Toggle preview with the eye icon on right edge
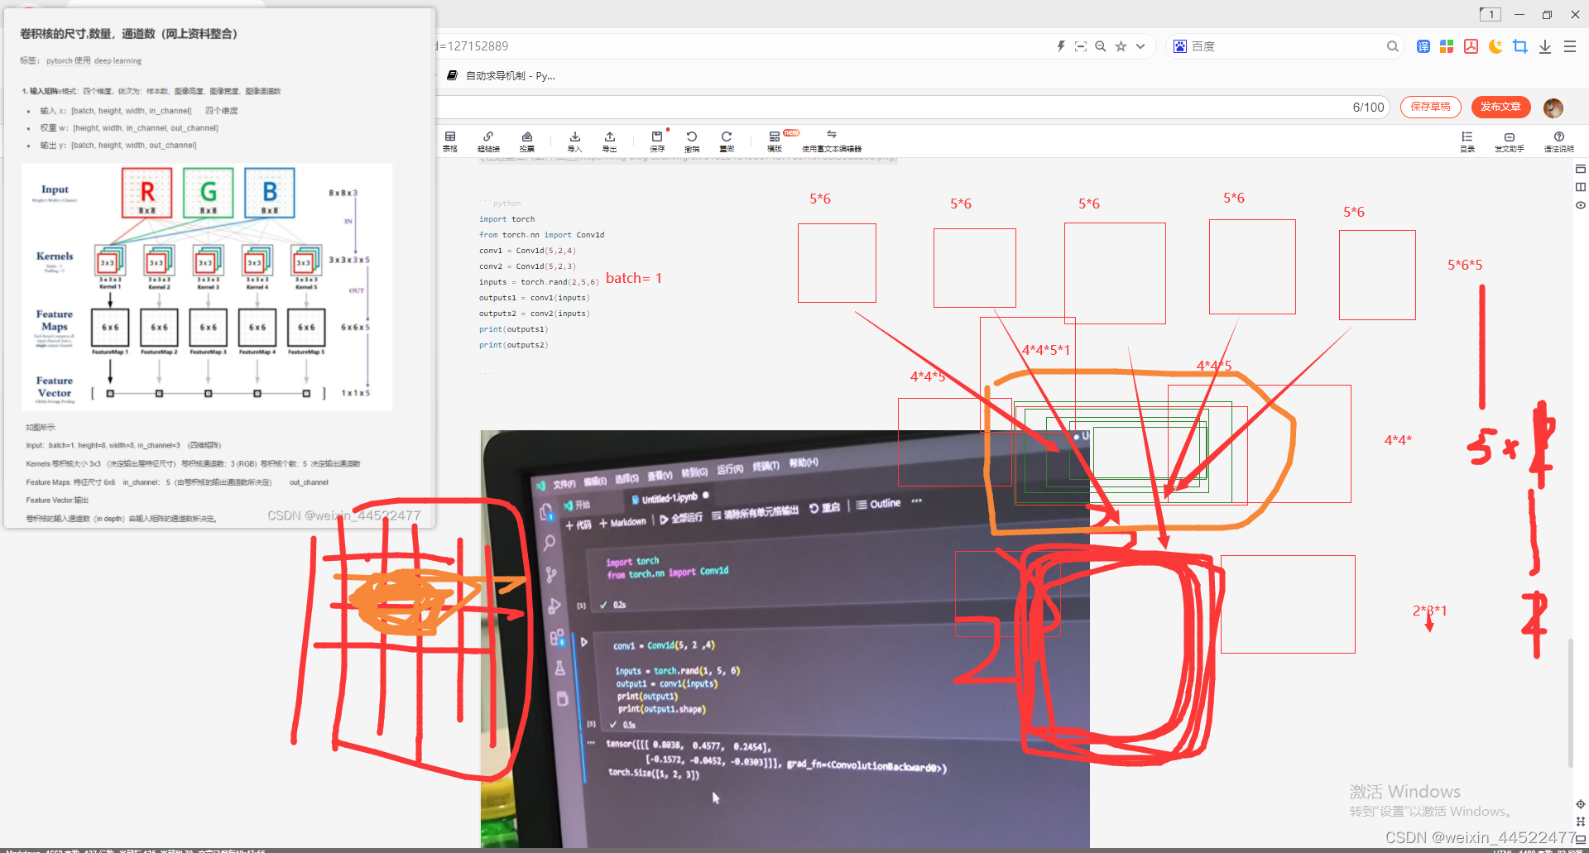This screenshot has width=1589, height=853. click(x=1581, y=205)
